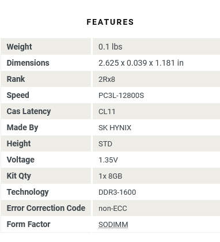220x242 pixels.
Task: Select the CL11 value
Action: pos(107,112)
